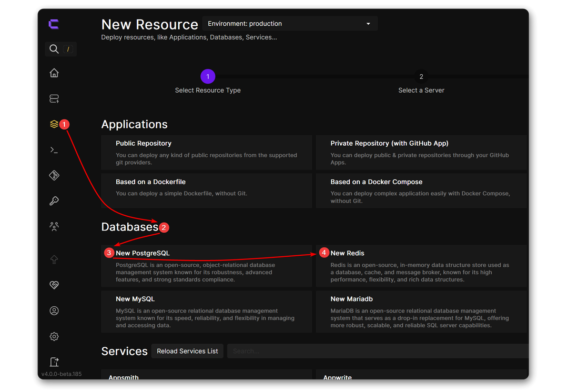Open the Sources git icon
568x391 pixels.
(x=54, y=175)
